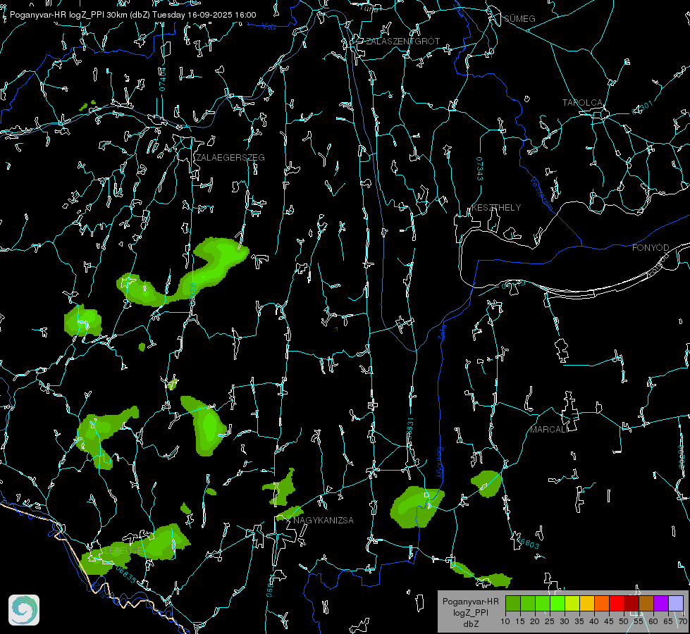Select the 45-50 dBZ red swatch
The height and width of the screenshot is (634, 690).
pos(617,603)
